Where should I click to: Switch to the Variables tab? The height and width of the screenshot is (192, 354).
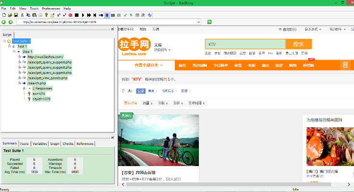coord(40,144)
